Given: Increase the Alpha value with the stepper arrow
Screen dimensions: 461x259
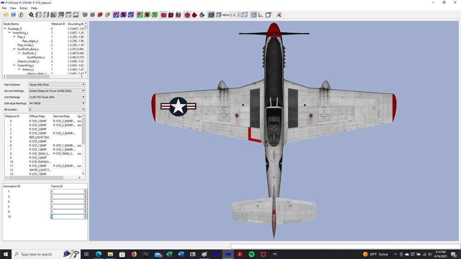Looking at the screenshot, I should tap(239, 13).
